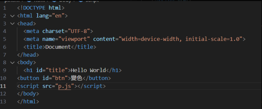Click line number 13 in the gutter
Screen dimensions: 262x109
(3, 102)
